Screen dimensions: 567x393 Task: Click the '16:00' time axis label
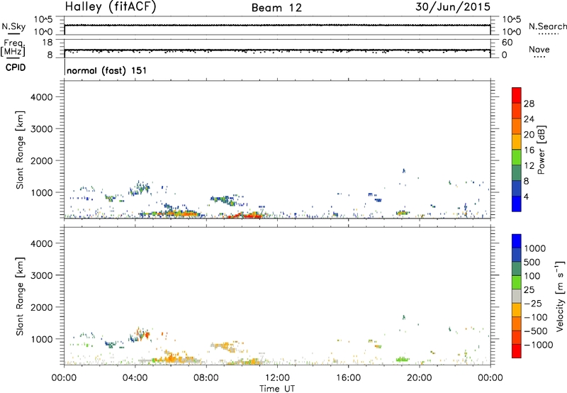tap(348, 377)
